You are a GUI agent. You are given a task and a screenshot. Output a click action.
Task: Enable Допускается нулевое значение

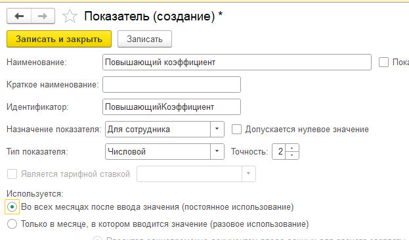pos(236,130)
